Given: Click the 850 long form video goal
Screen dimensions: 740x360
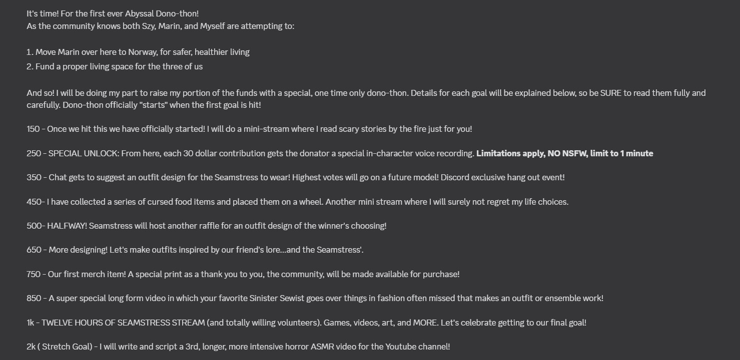Looking at the screenshot, I should pos(315,298).
